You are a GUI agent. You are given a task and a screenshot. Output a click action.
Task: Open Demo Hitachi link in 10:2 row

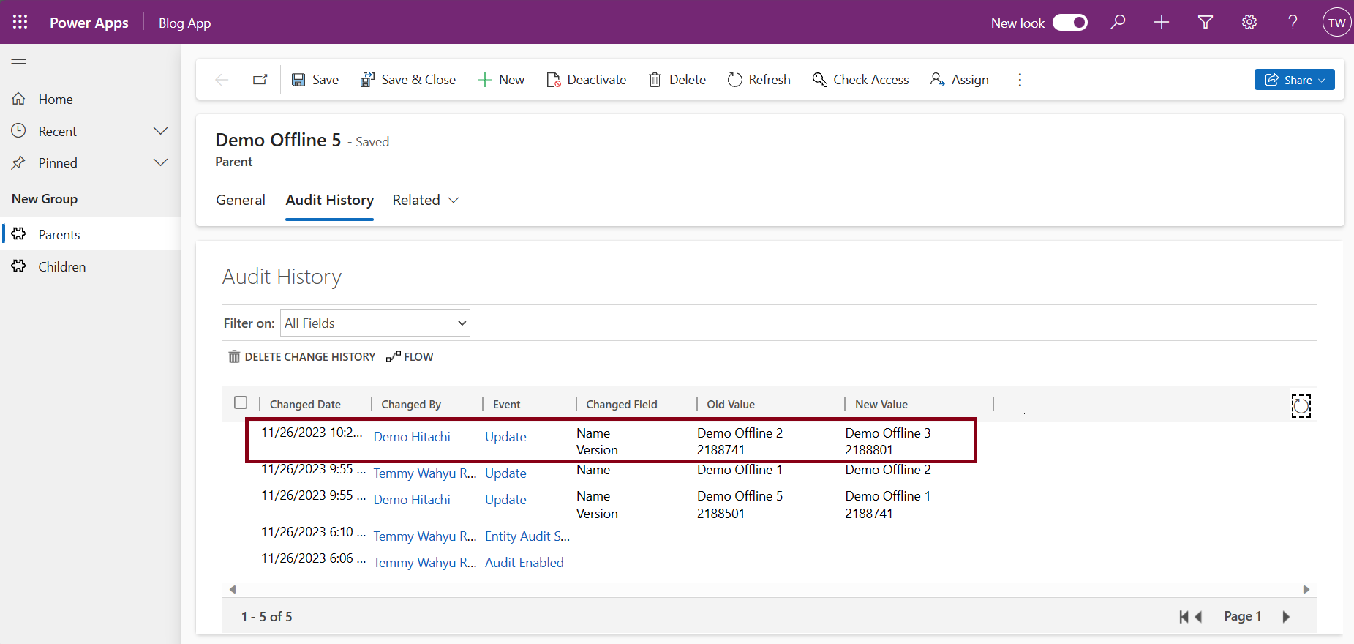[412, 437]
